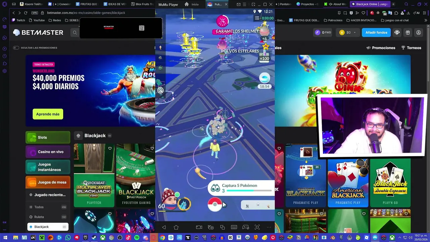430x242 pixels.
Task: Open Spotify from the Windows taskbar
Action: 137,238
